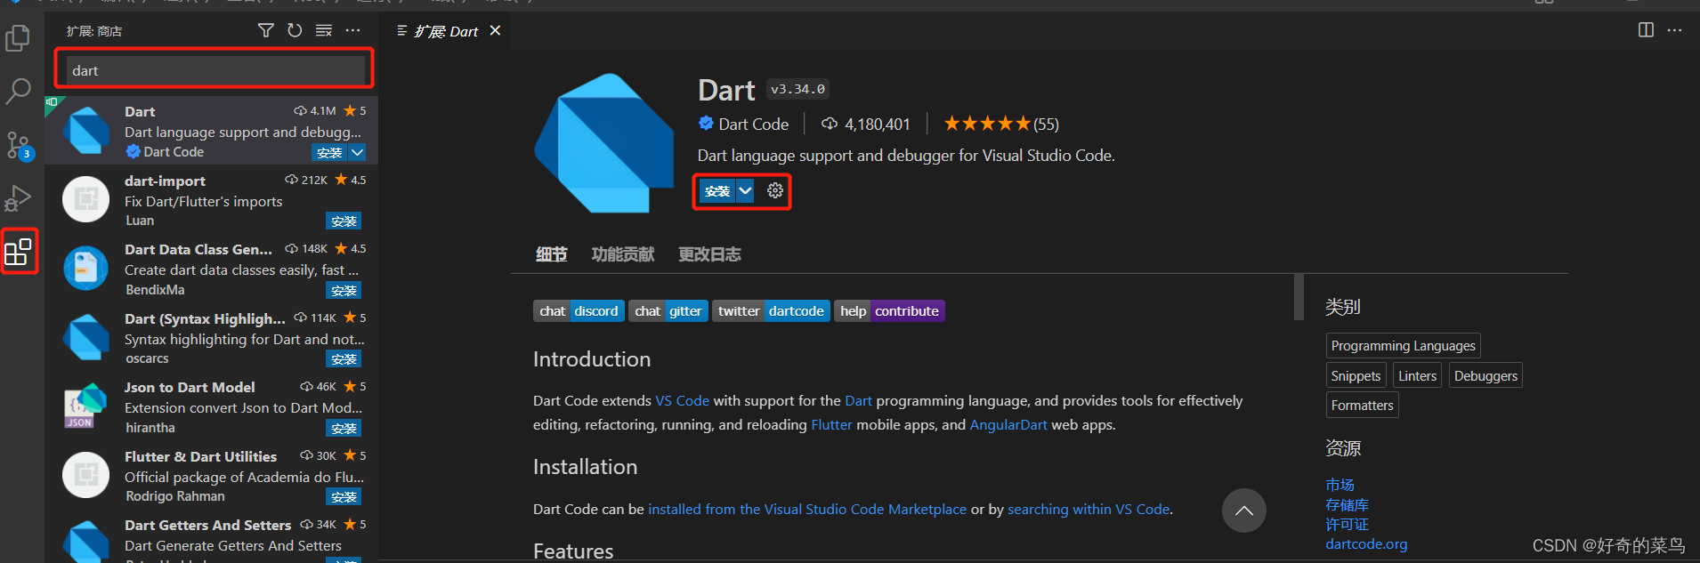Viewport: 1700px width, 563px height.
Task: Open the Visual Studio Code Marketplace link
Action: point(807,510)
